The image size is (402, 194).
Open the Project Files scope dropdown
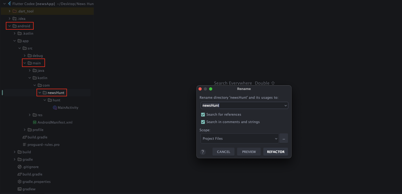(x=240, y=138)
